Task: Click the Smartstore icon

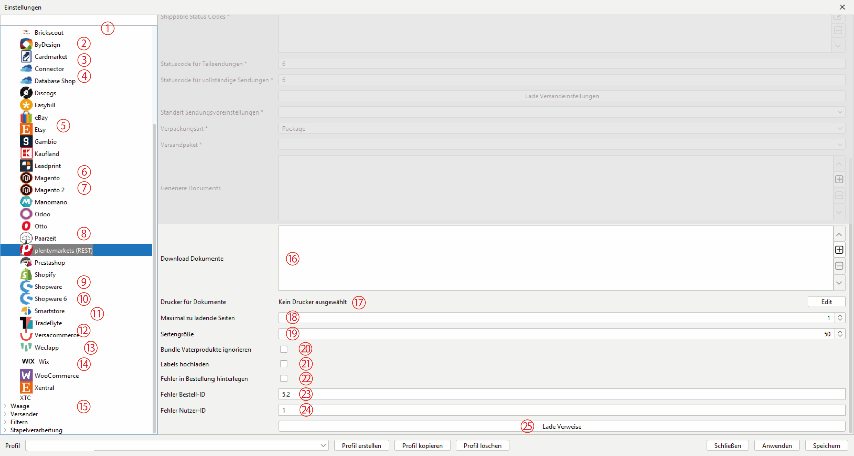Action: [x=26, y=311]
